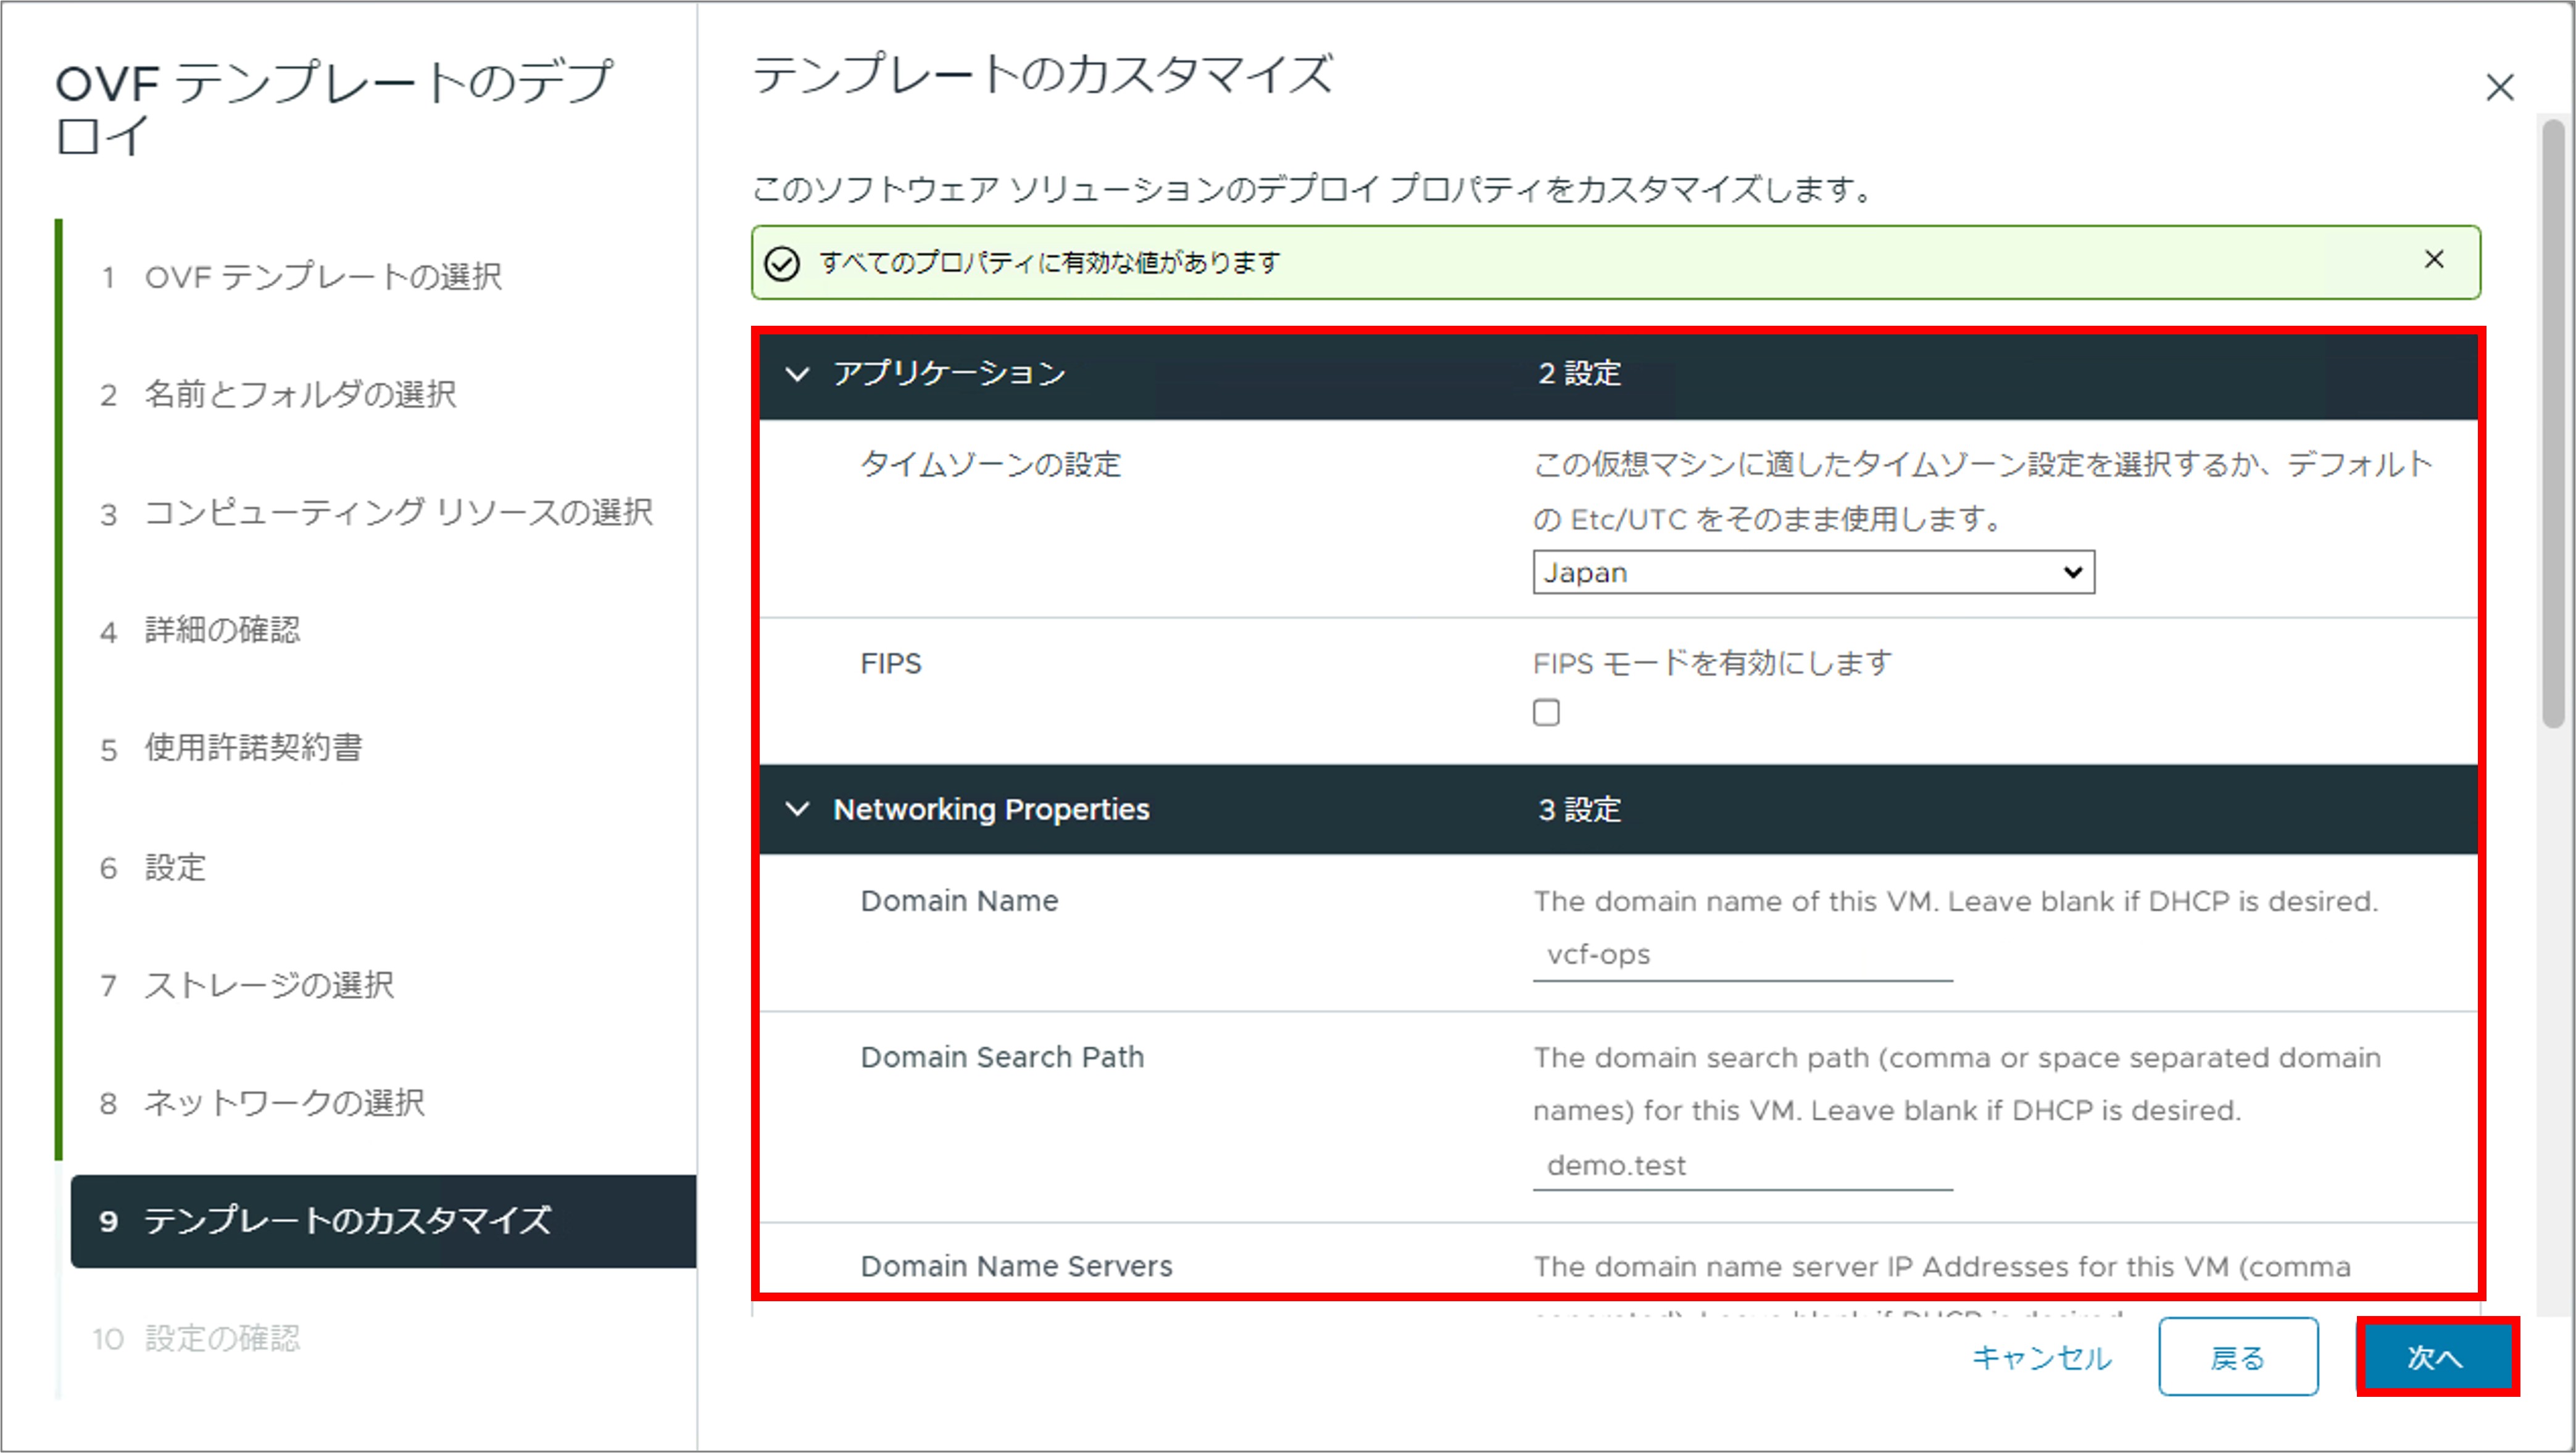Go to step 2 名前とフォルダの選択
Viewport: 2576px width, 1453px height.
pyautogui.click(x=300, y=395)
